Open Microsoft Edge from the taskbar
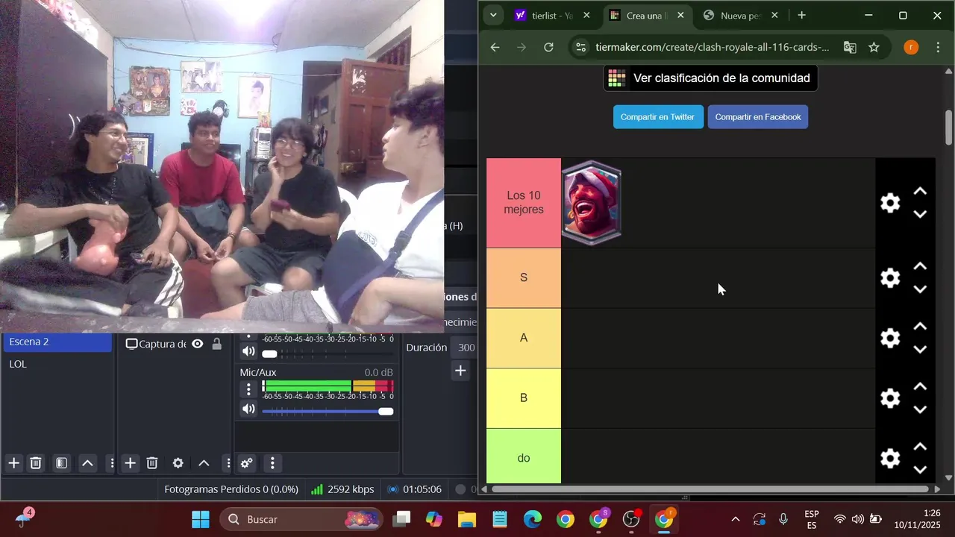The image size is (955, 537). 532,519
